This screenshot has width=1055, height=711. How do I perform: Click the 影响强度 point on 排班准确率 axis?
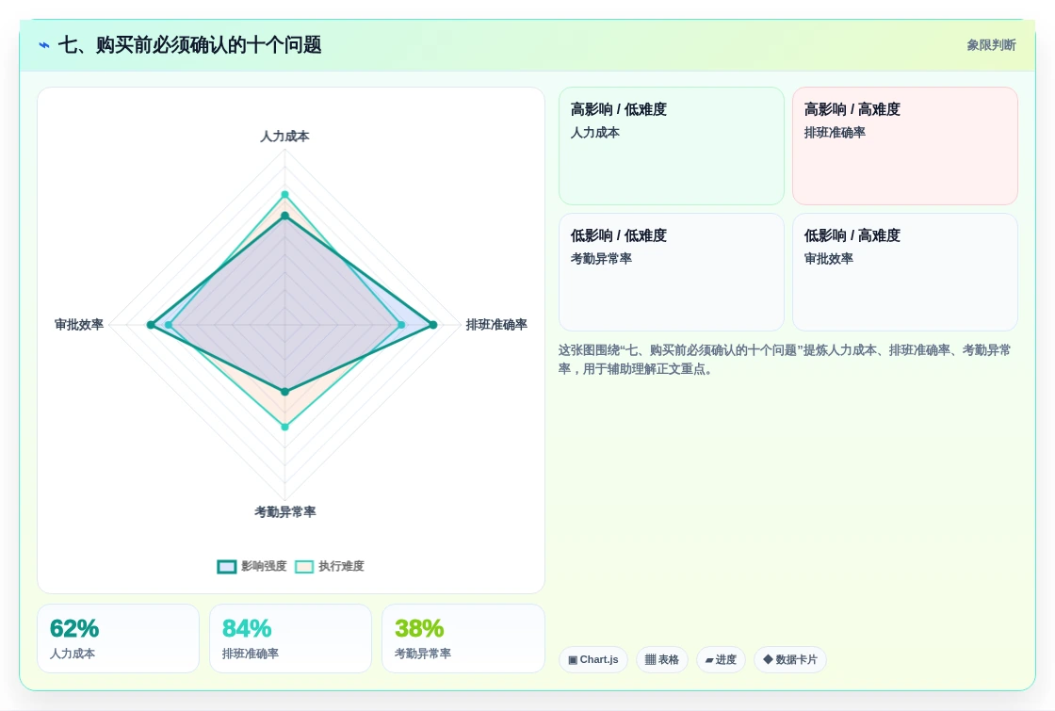coord(433,325)
